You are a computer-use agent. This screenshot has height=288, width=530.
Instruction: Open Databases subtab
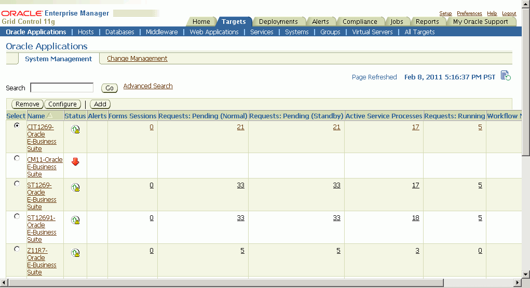pos(120,32)
